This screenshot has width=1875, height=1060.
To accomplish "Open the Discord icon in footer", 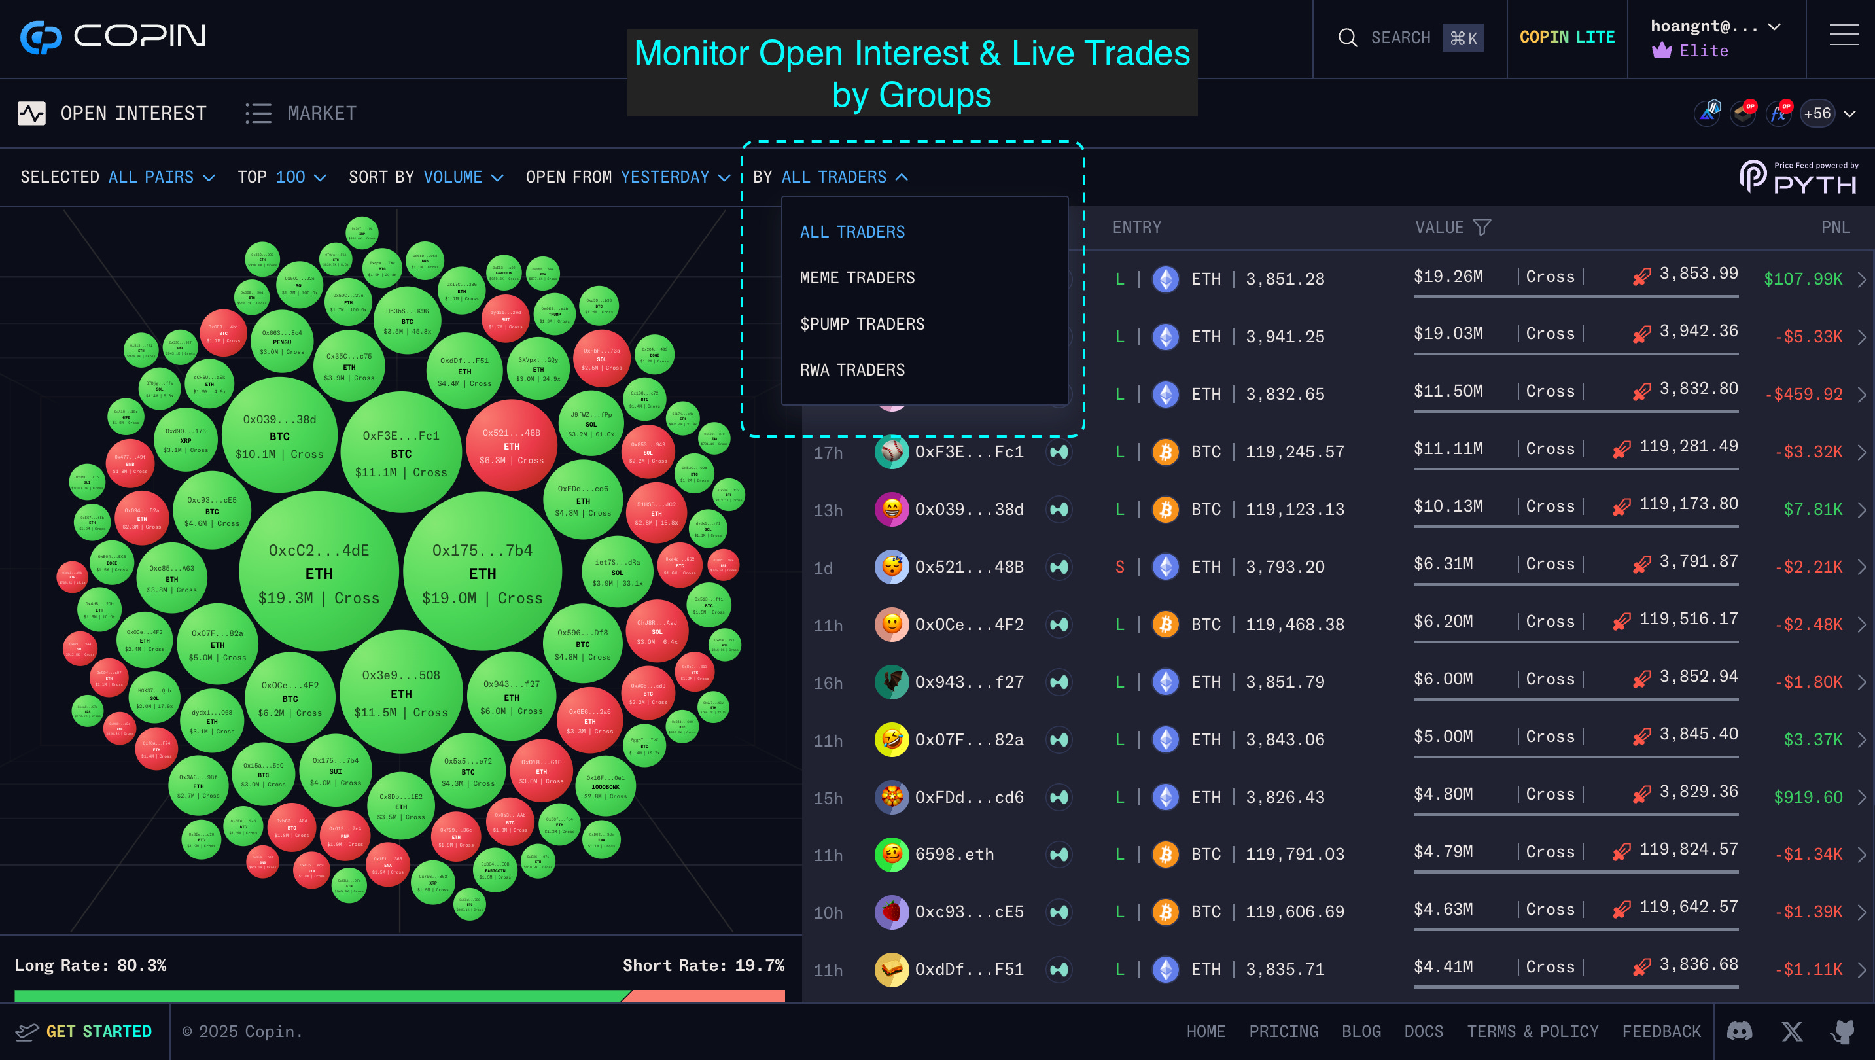I will coord(1739,1031).
